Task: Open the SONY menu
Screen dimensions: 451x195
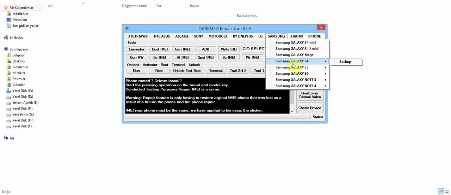Action: pyautogui.click(x=198, y=36)
